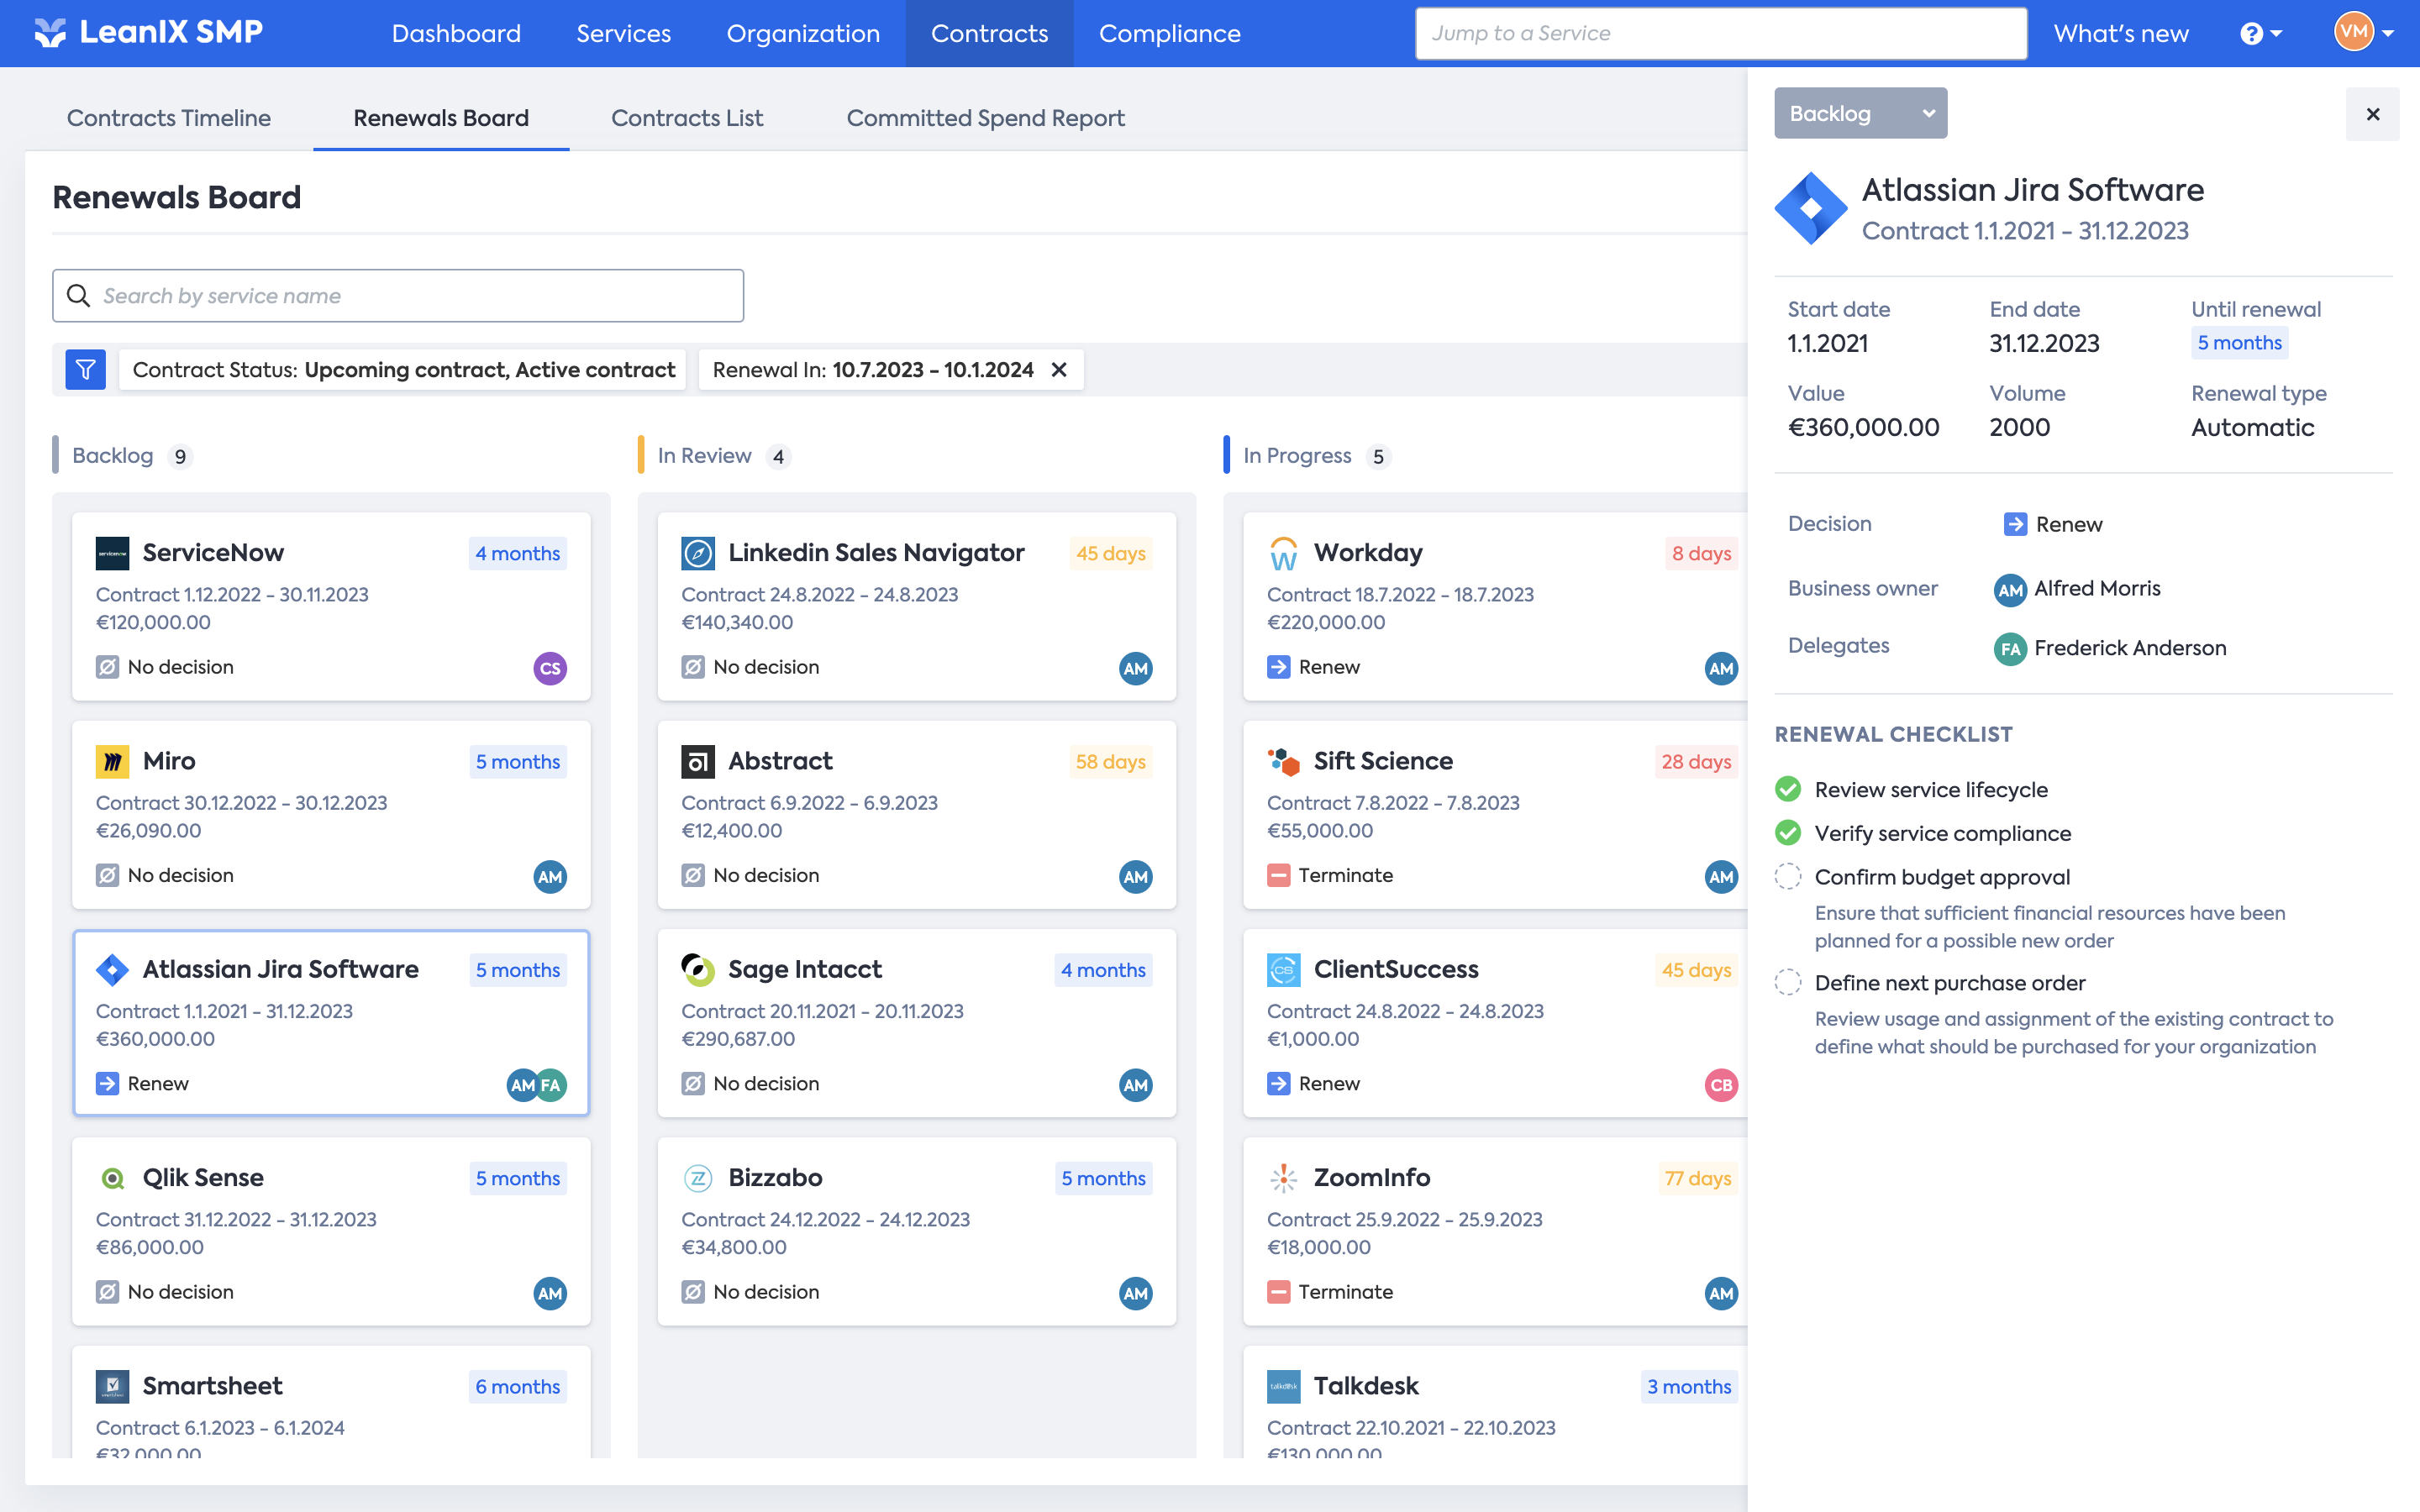Switch to Contracts Timeline tab
The height and width of the screenshot is (1512, 2420).
pyautogui.click(x=169, y=118)
